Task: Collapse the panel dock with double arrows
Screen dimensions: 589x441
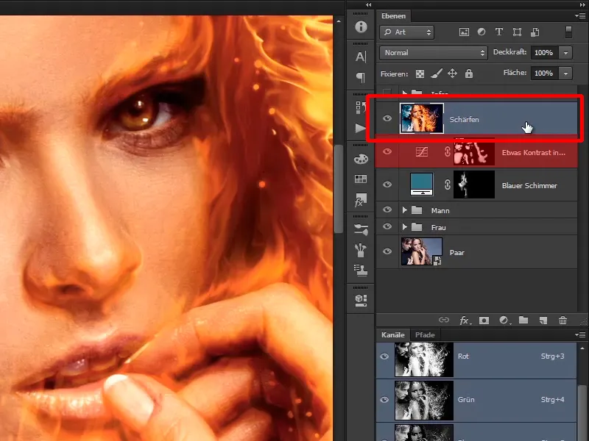Action: tap(582, 4)
